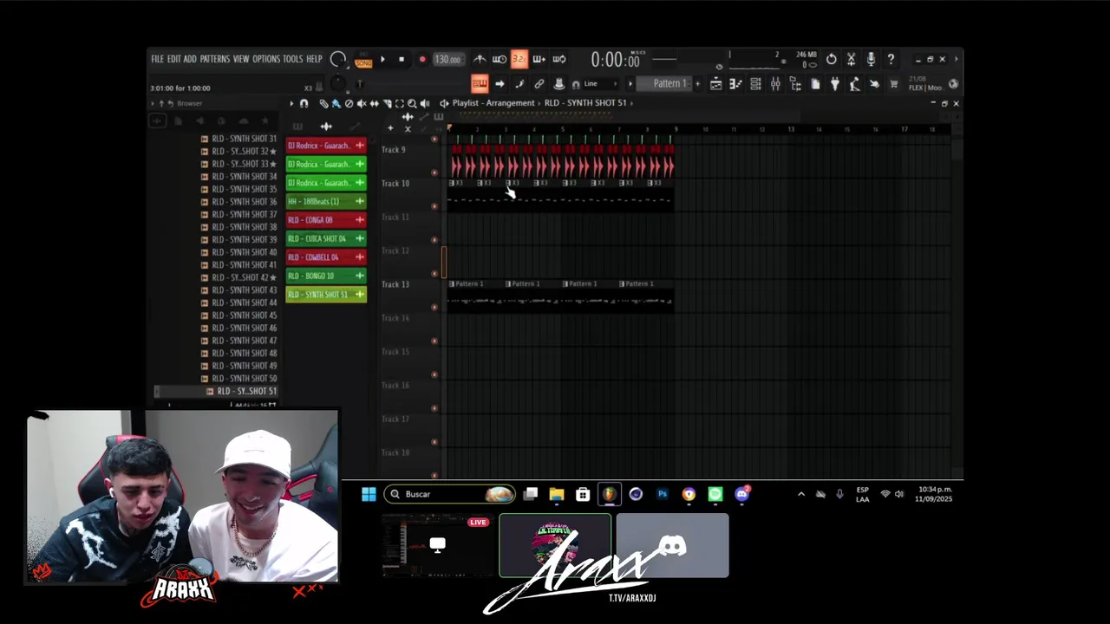Click the stamp tool icon in recording panel
Screen dimensions: 1110x624
coord(559,84)
